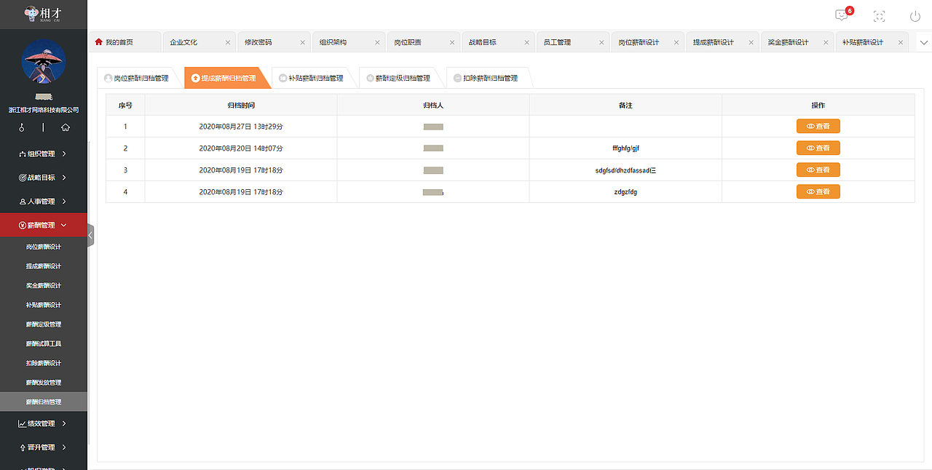Click the home icon in 我的首页 tab
Image resolution: width=932 pixels, height=470 pixels.
pos(99,42)
